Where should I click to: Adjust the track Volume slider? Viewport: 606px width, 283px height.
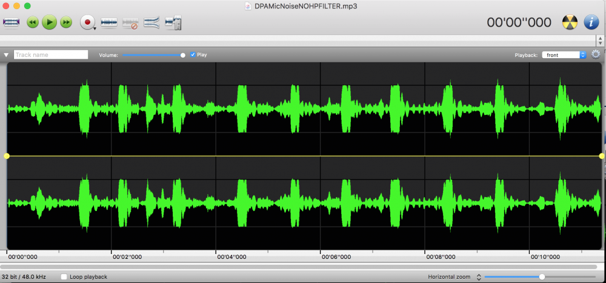pyautogui.click(x=154, y=55)
